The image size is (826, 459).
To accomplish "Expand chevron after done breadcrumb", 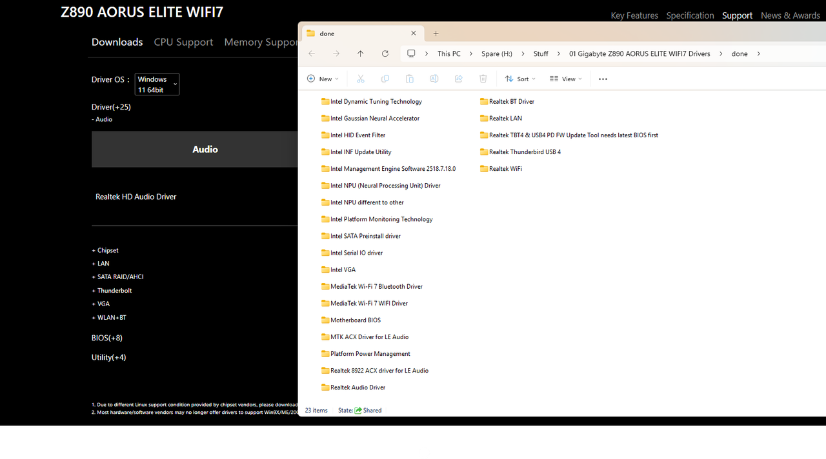I will point(758,54).
